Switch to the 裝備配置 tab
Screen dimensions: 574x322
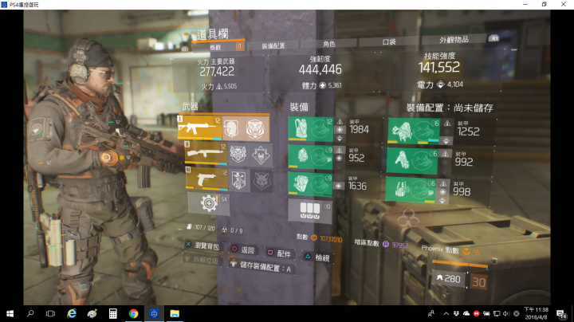273,45
